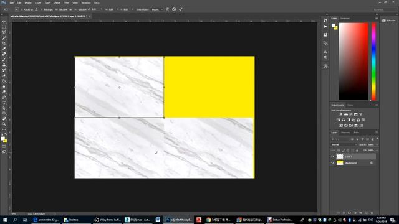Open the File menu
Viewport: 399px width, 224px height.
(12, 2)
